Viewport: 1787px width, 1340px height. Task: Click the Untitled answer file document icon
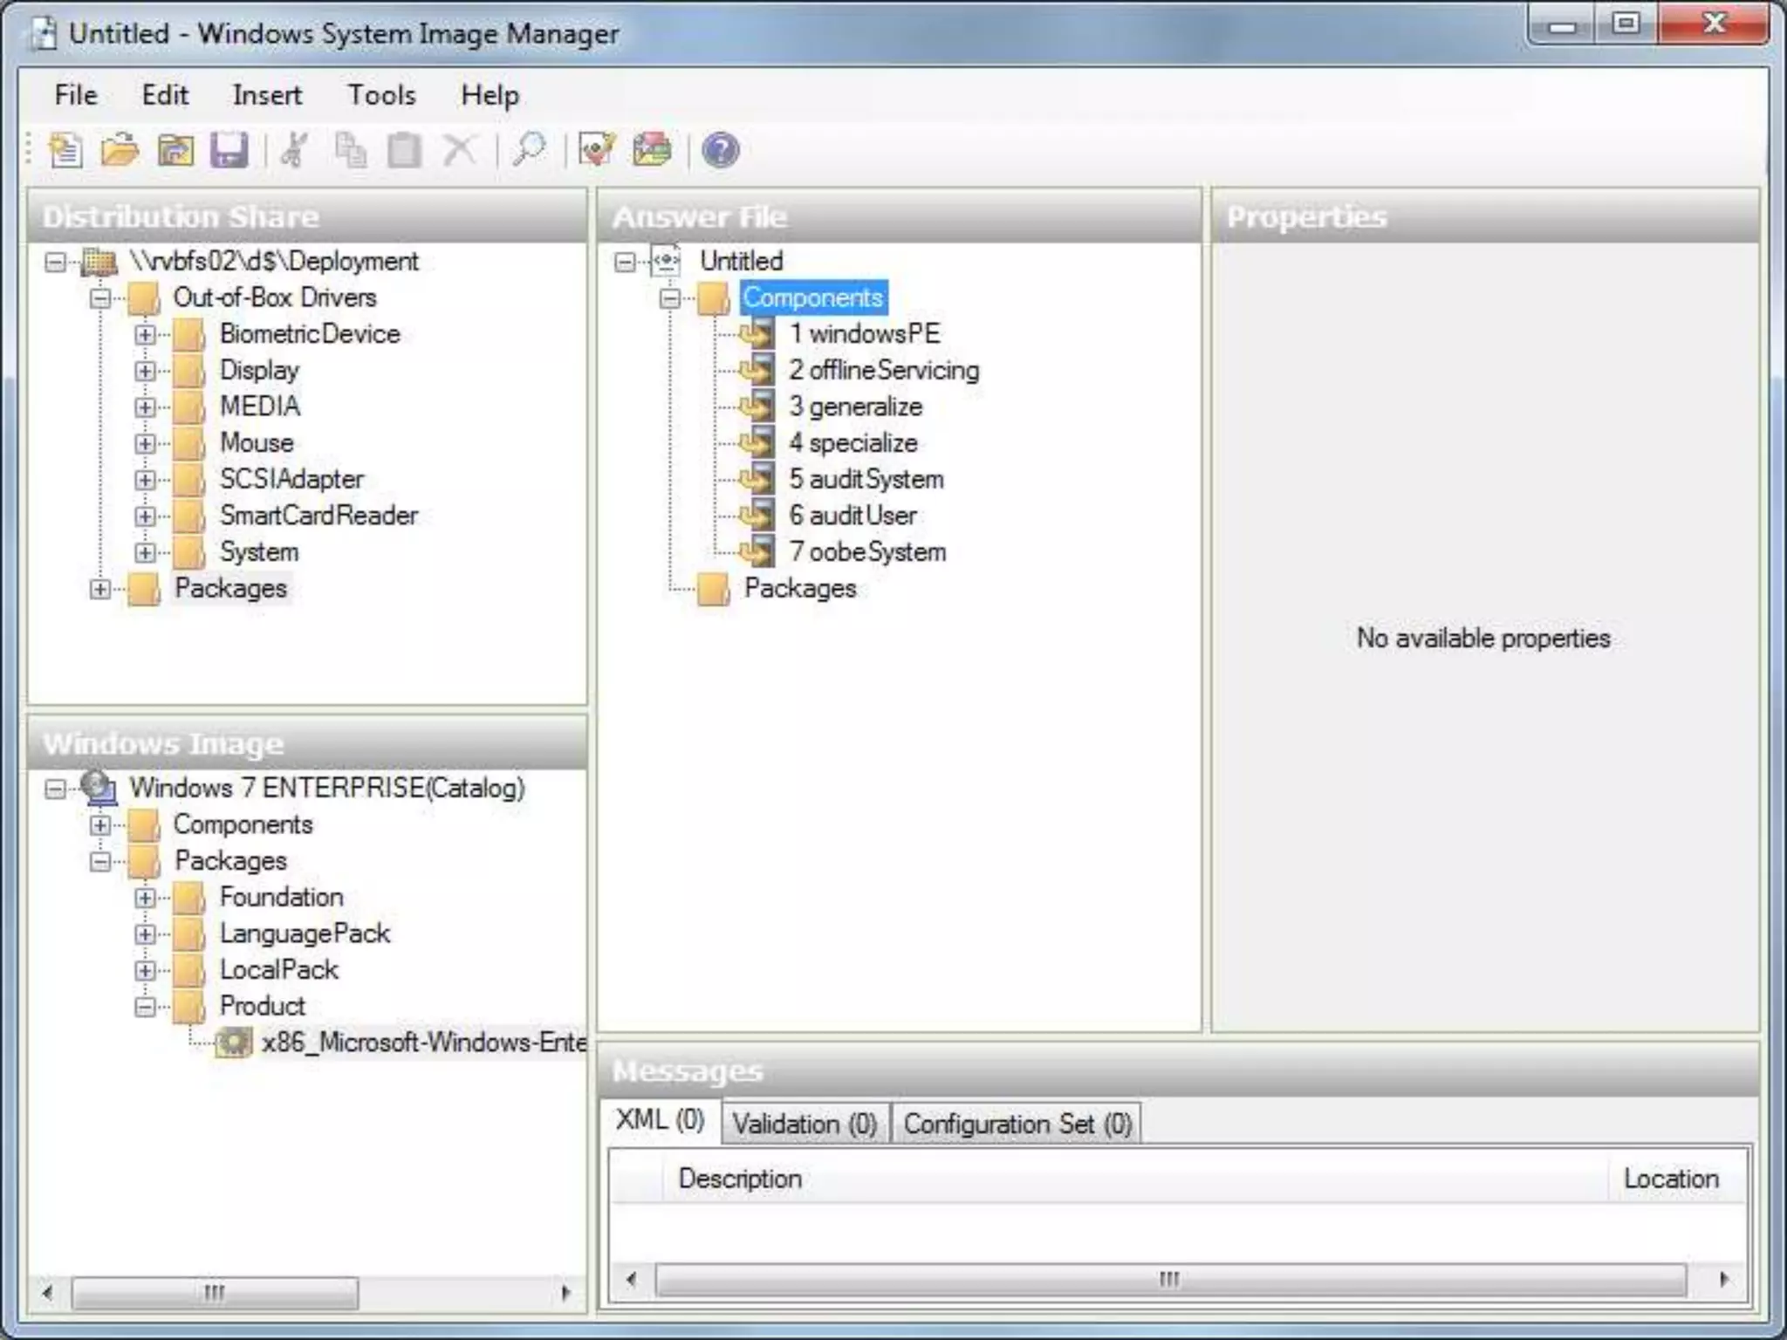click(668, 260)
